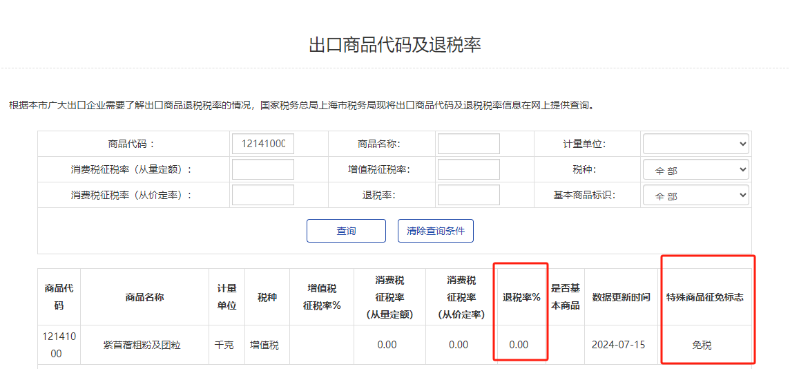
Task: Select the 紫苜蓿粗粉及团粒 product name cell
Action: tap(142, 345)
